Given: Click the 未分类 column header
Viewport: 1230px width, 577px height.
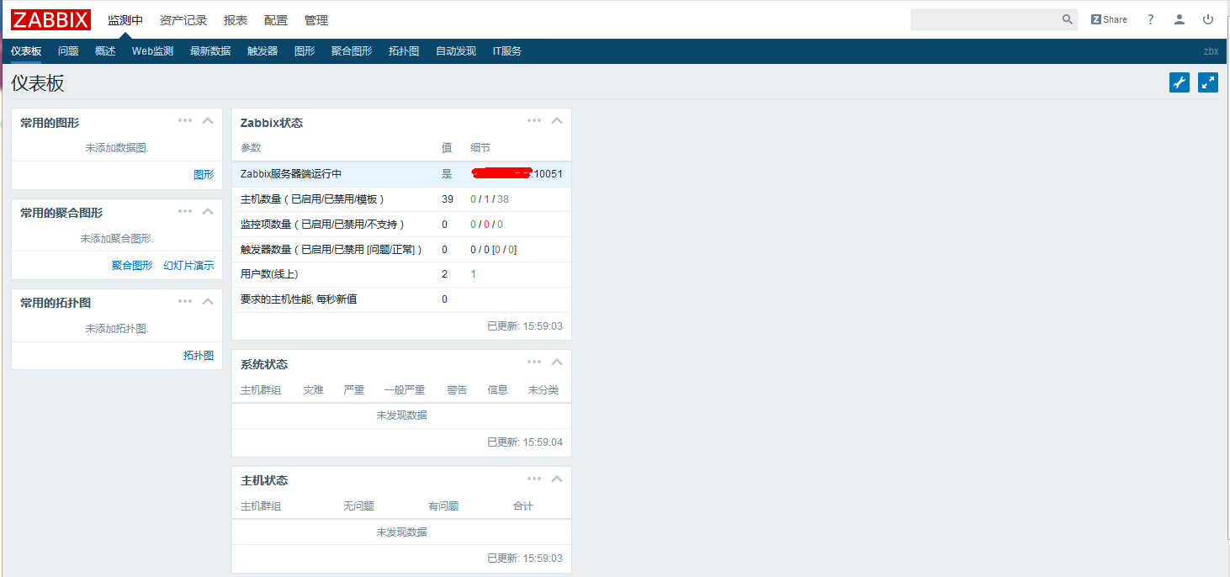Looking at the screenshot, I should [x=543, y=390].
